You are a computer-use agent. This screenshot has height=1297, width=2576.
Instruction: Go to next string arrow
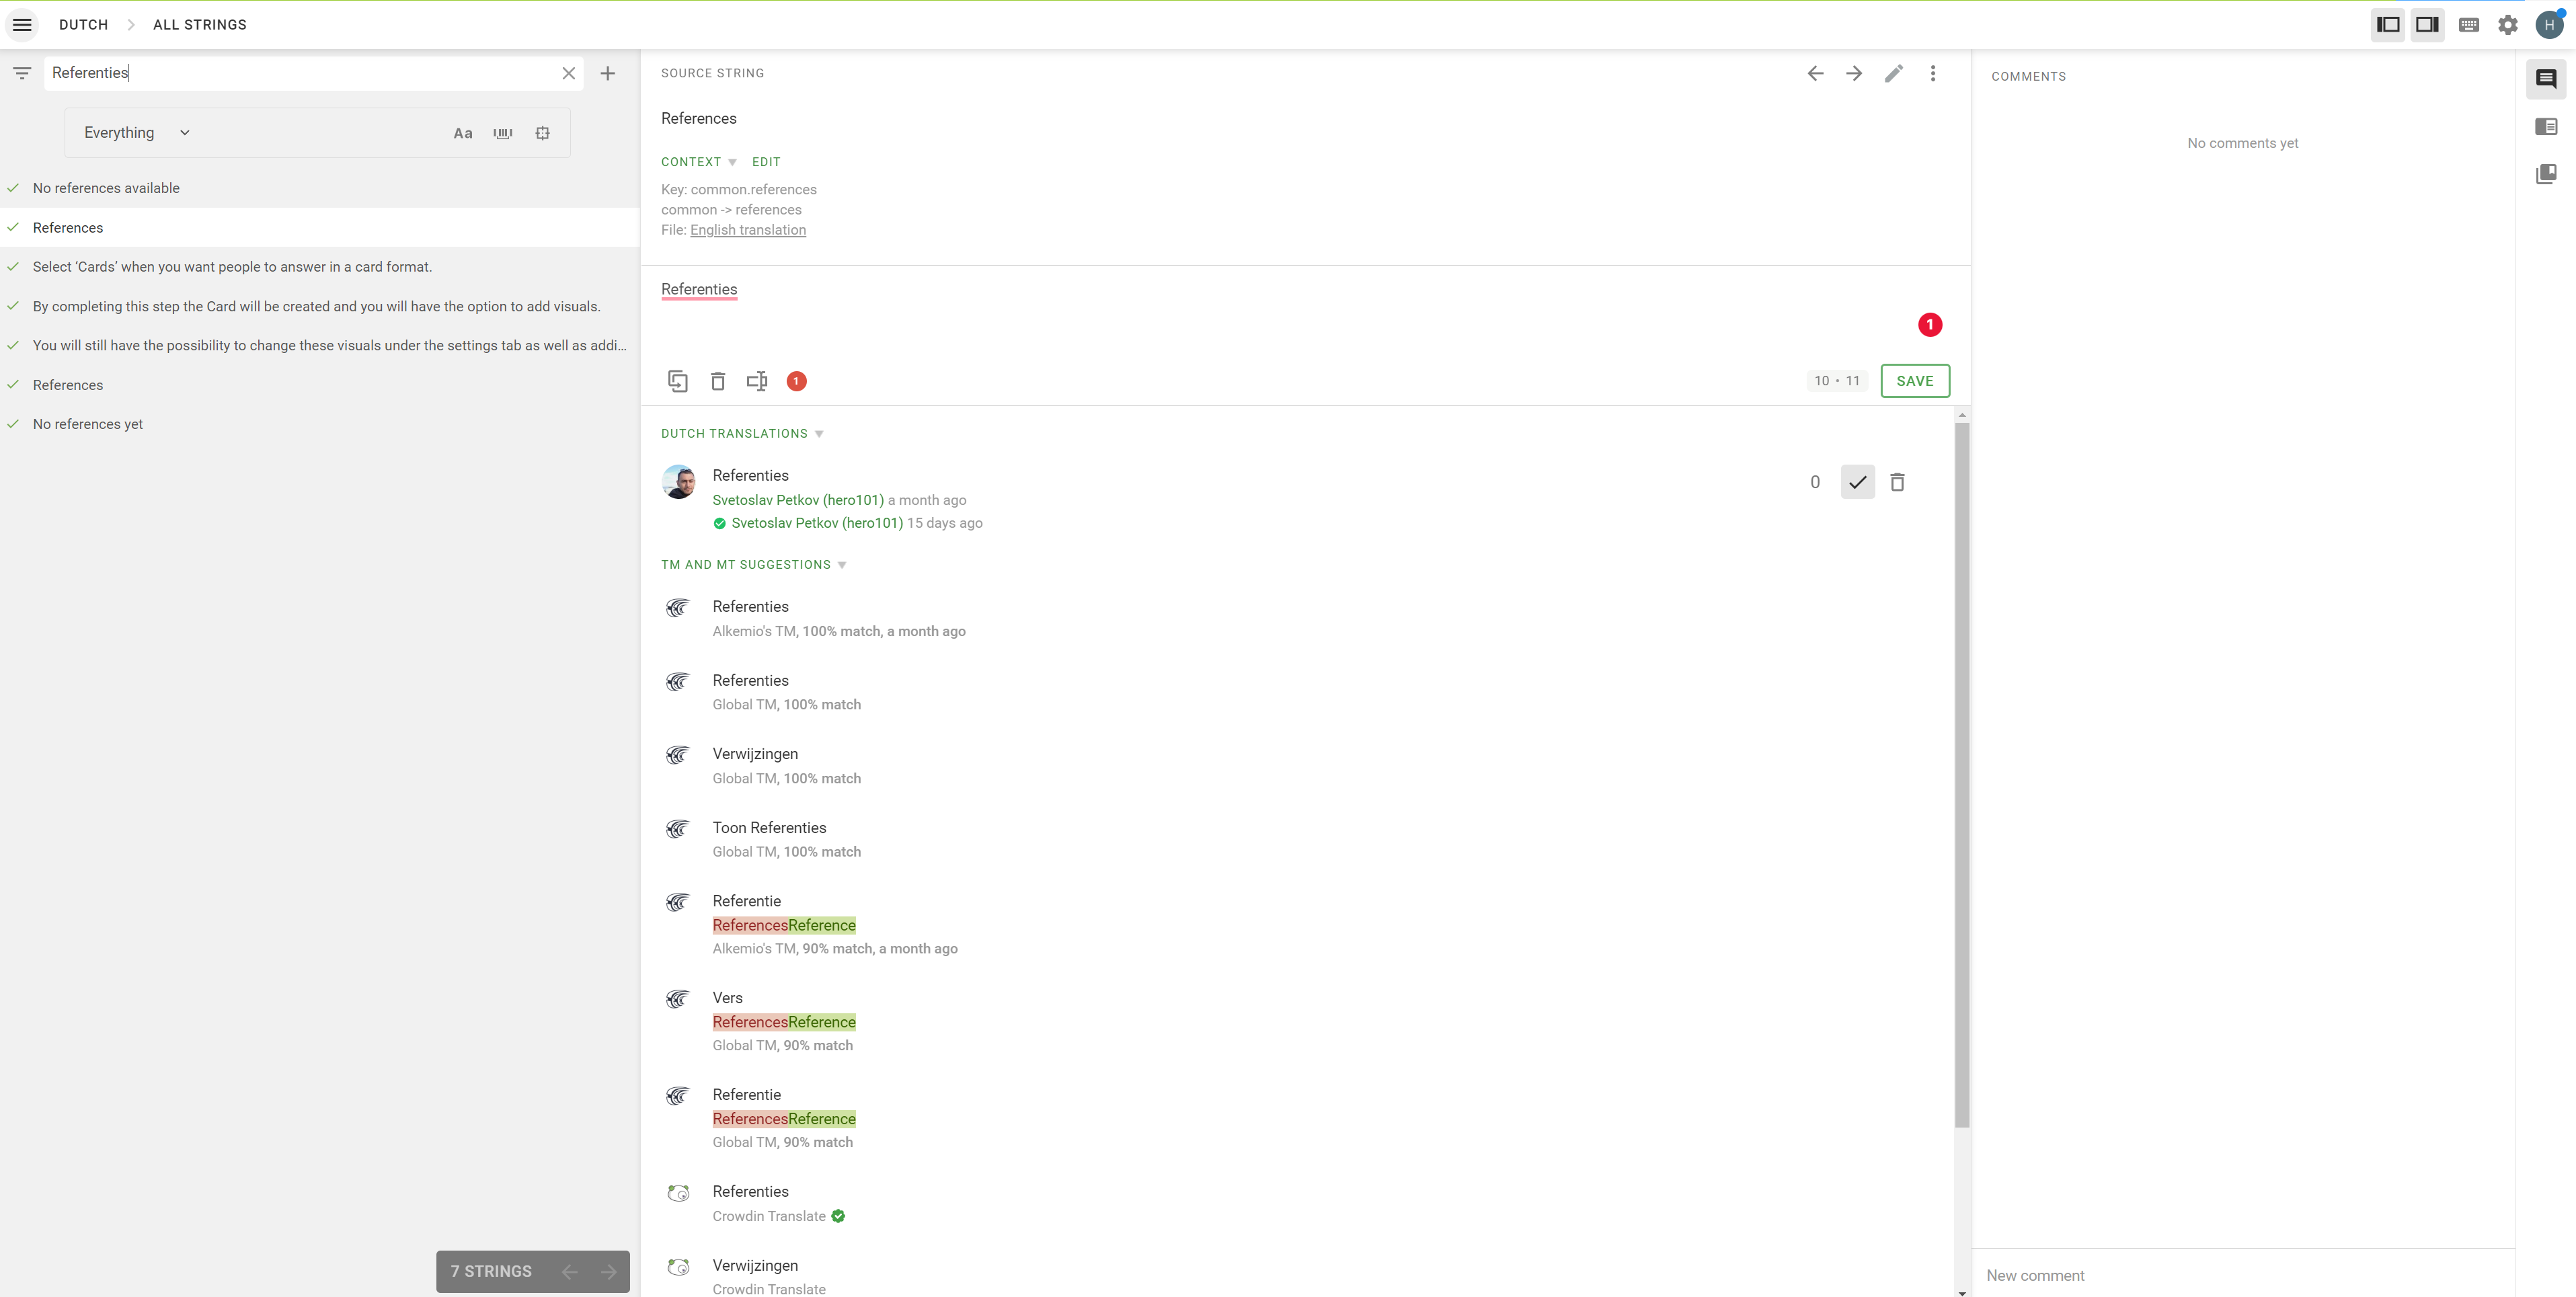1854,73
